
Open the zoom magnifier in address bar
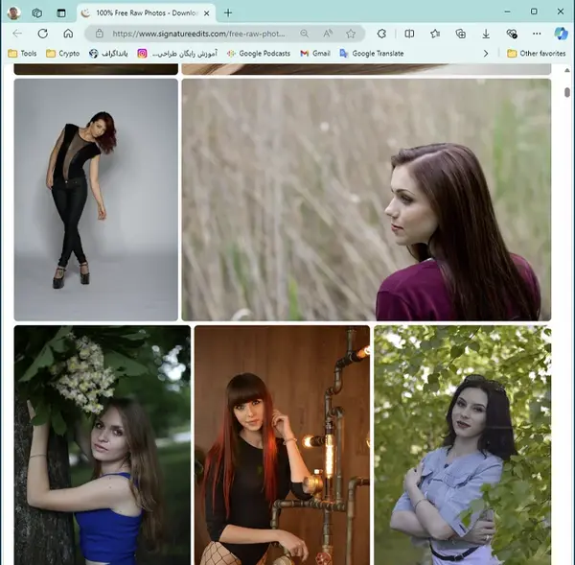304,34
